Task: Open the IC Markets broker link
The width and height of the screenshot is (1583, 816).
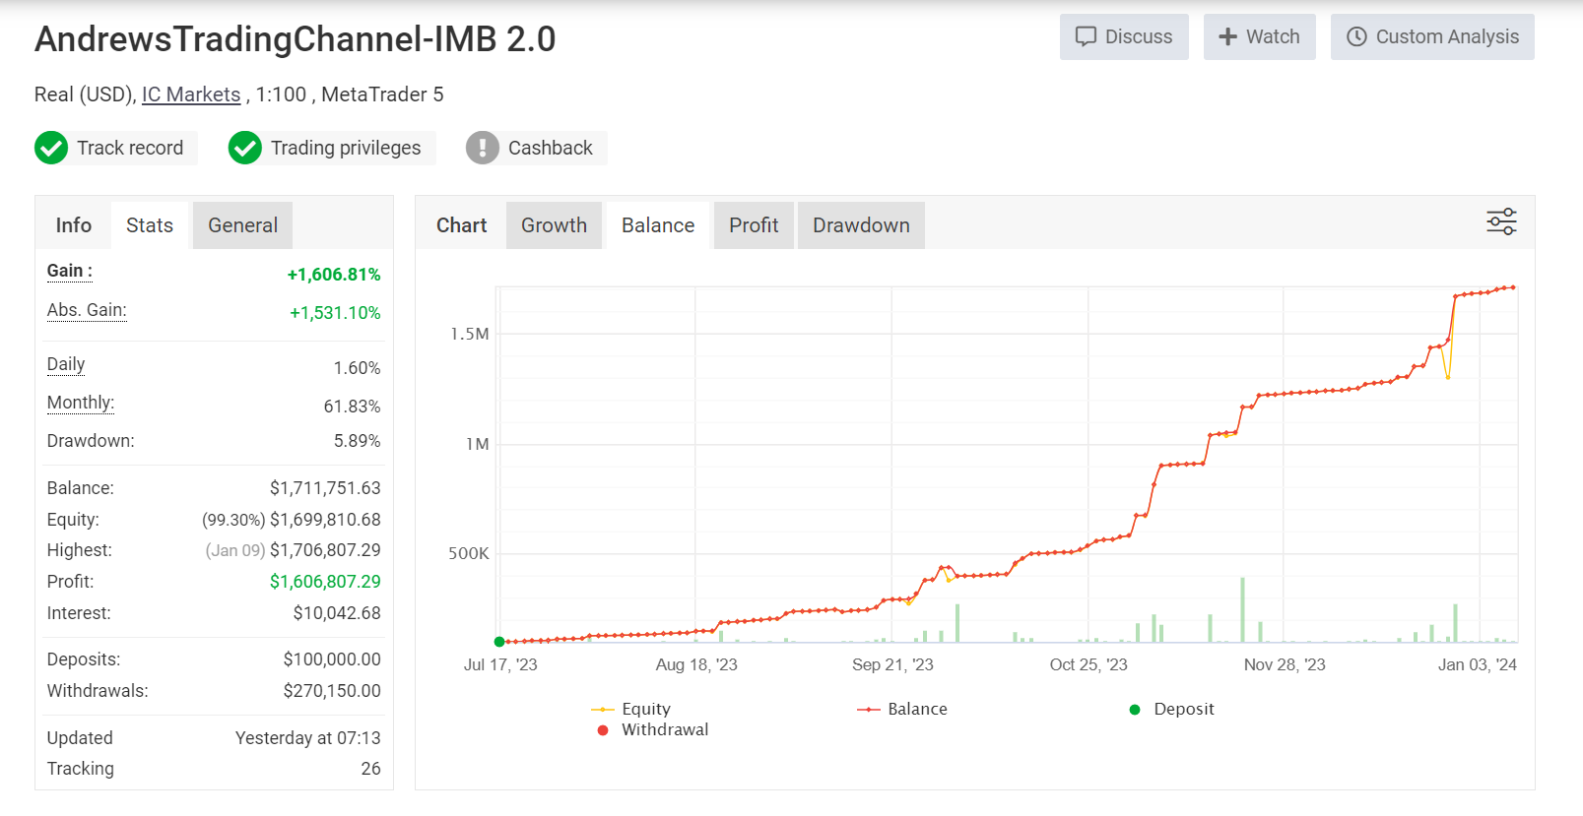Action: tap(191, 94)
